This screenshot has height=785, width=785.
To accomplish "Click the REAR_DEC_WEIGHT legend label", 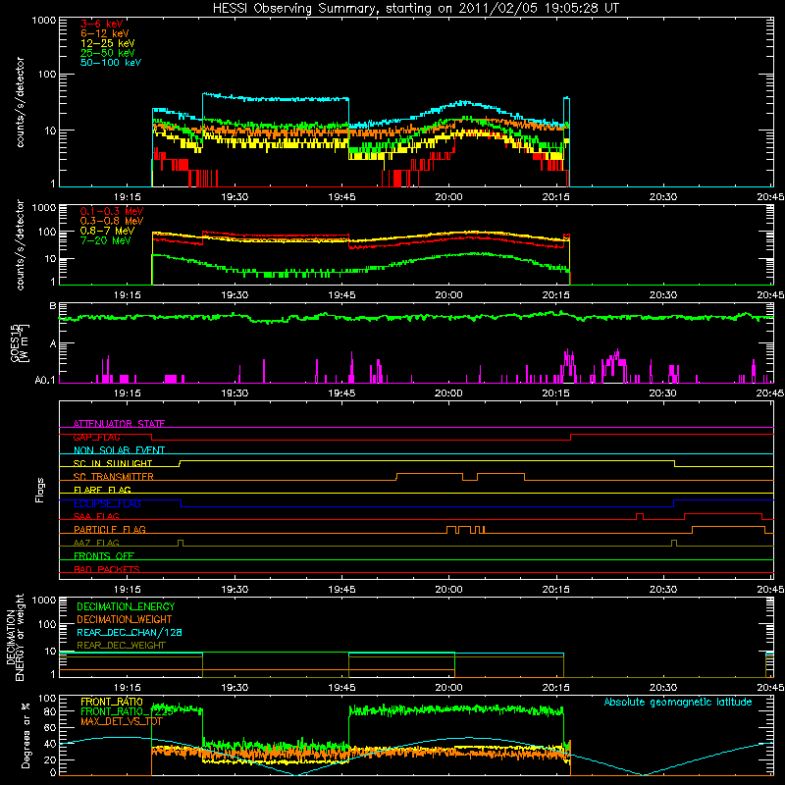I will pyautogui.click(x=121, y=646).
